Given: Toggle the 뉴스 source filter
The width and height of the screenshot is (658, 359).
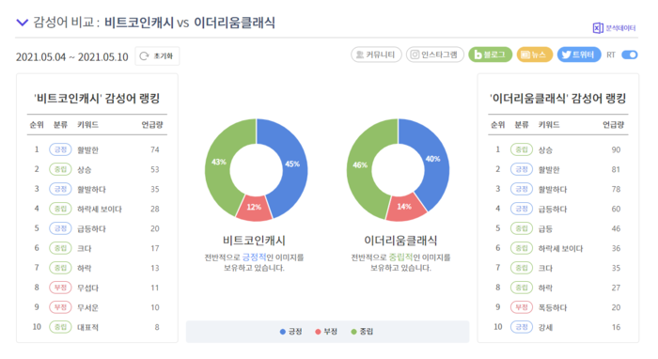Looking at the screenshot, I should [534, 55].
